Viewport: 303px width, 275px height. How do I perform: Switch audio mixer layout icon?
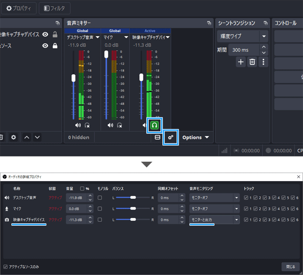pyautogui.click(x=158, y=137)
